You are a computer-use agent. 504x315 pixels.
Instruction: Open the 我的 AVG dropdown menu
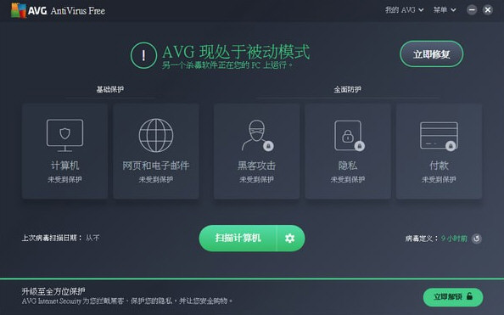pos(404,10)
